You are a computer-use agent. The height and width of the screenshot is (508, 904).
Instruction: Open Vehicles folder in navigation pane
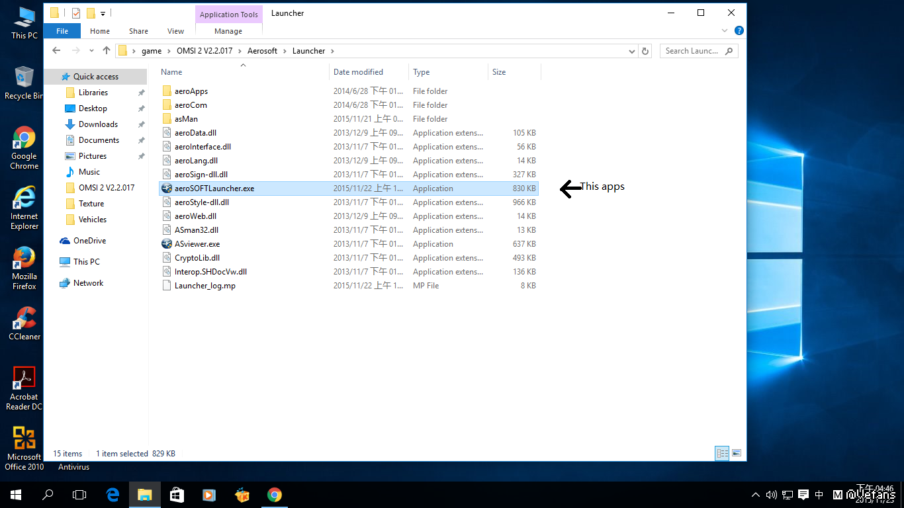click(92, 220)
